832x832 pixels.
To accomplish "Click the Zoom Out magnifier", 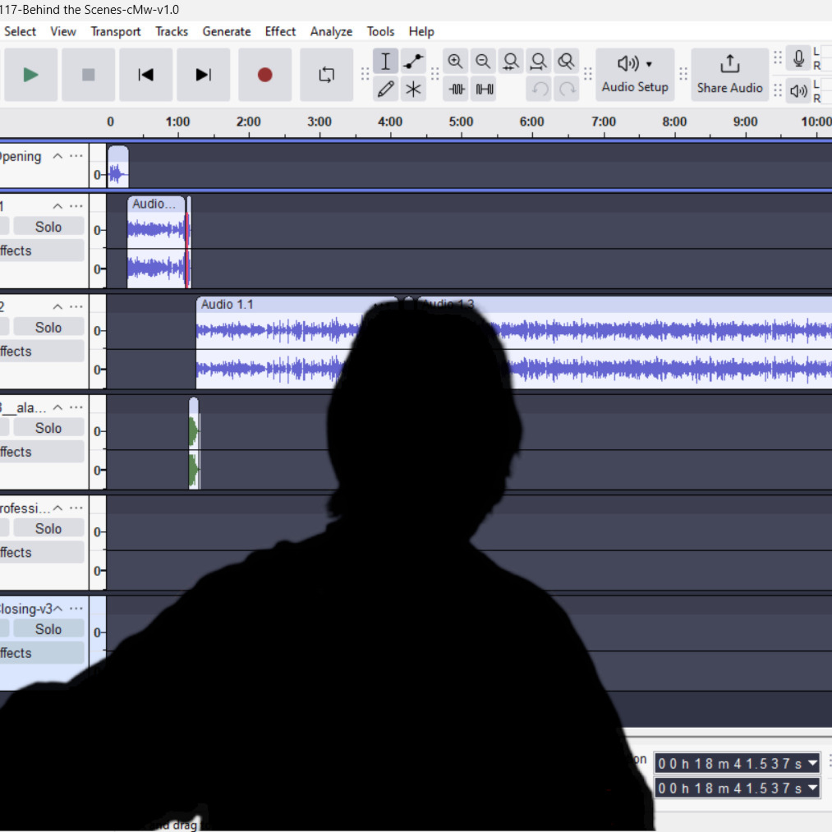I will coord(483,61).
